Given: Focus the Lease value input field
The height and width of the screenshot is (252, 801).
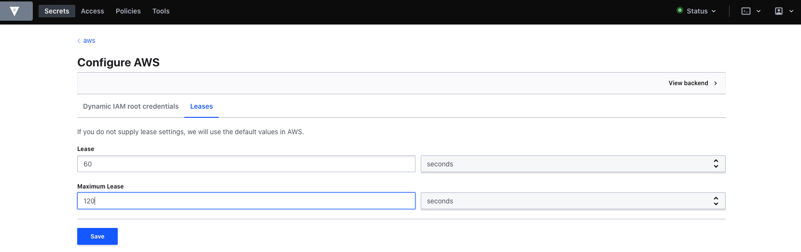Looking at the screenshot, I should coord(246,164).
